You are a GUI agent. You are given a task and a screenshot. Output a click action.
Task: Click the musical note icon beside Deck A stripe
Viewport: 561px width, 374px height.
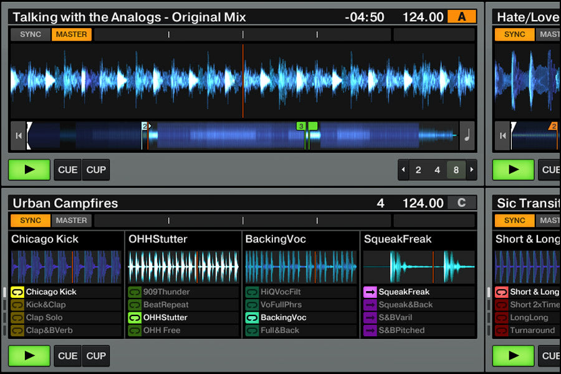pos(467,135)
